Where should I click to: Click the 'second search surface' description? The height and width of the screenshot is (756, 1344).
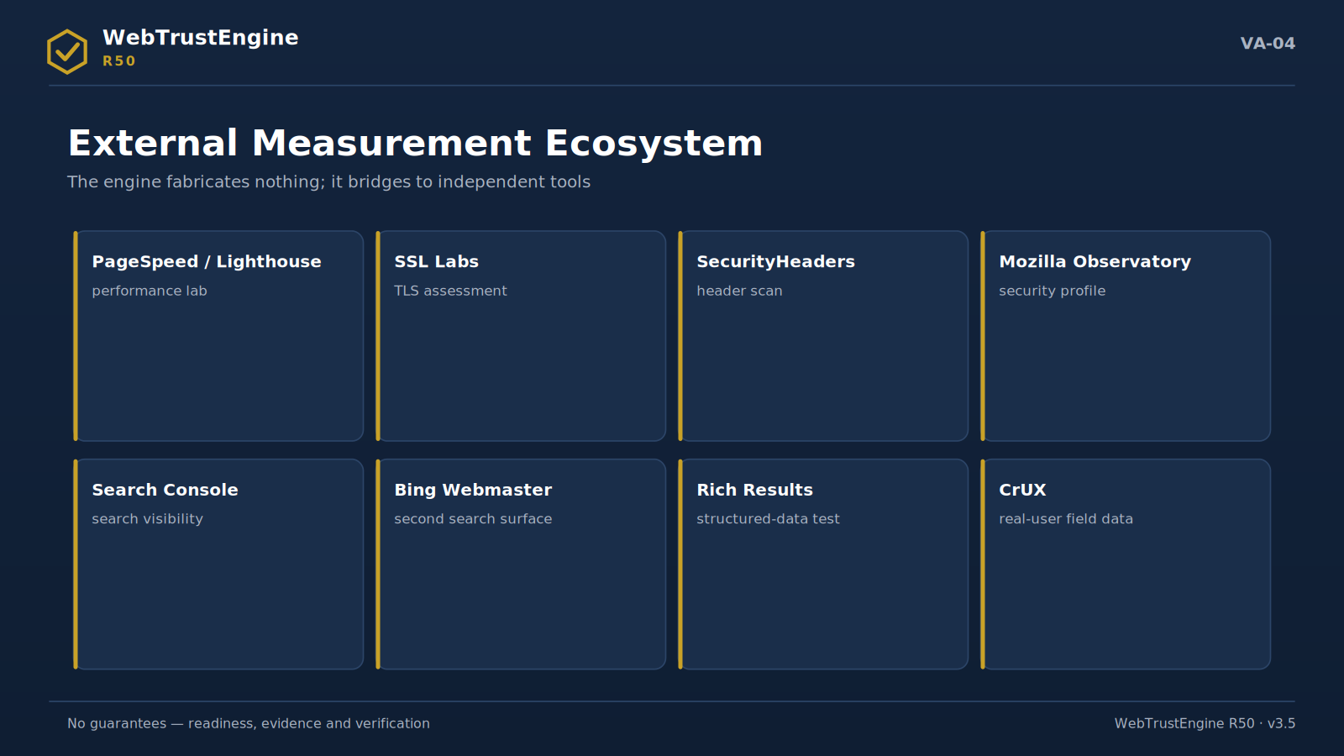pos(473,519)
